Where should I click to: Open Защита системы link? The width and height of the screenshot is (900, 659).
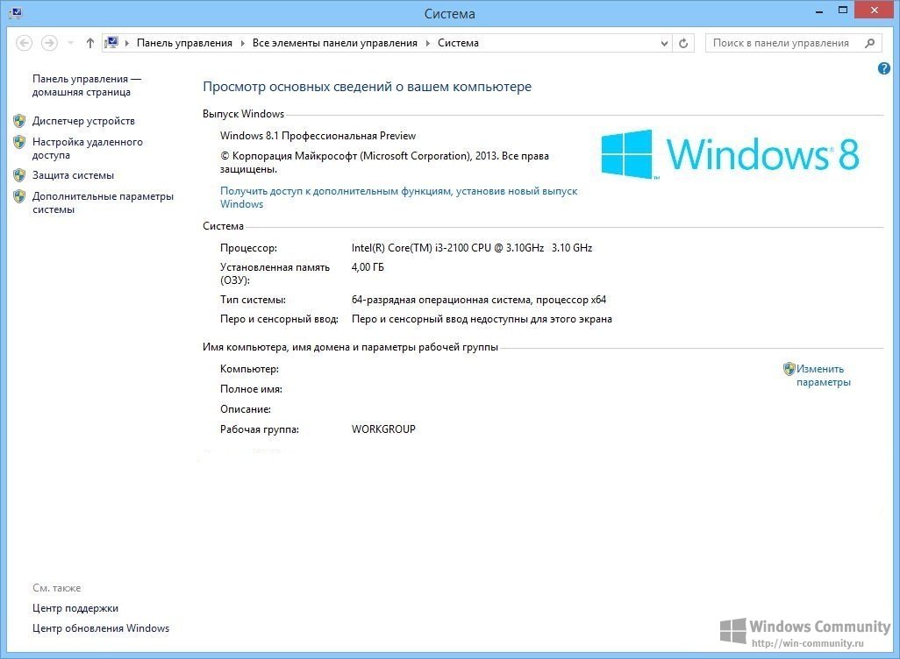73,175
